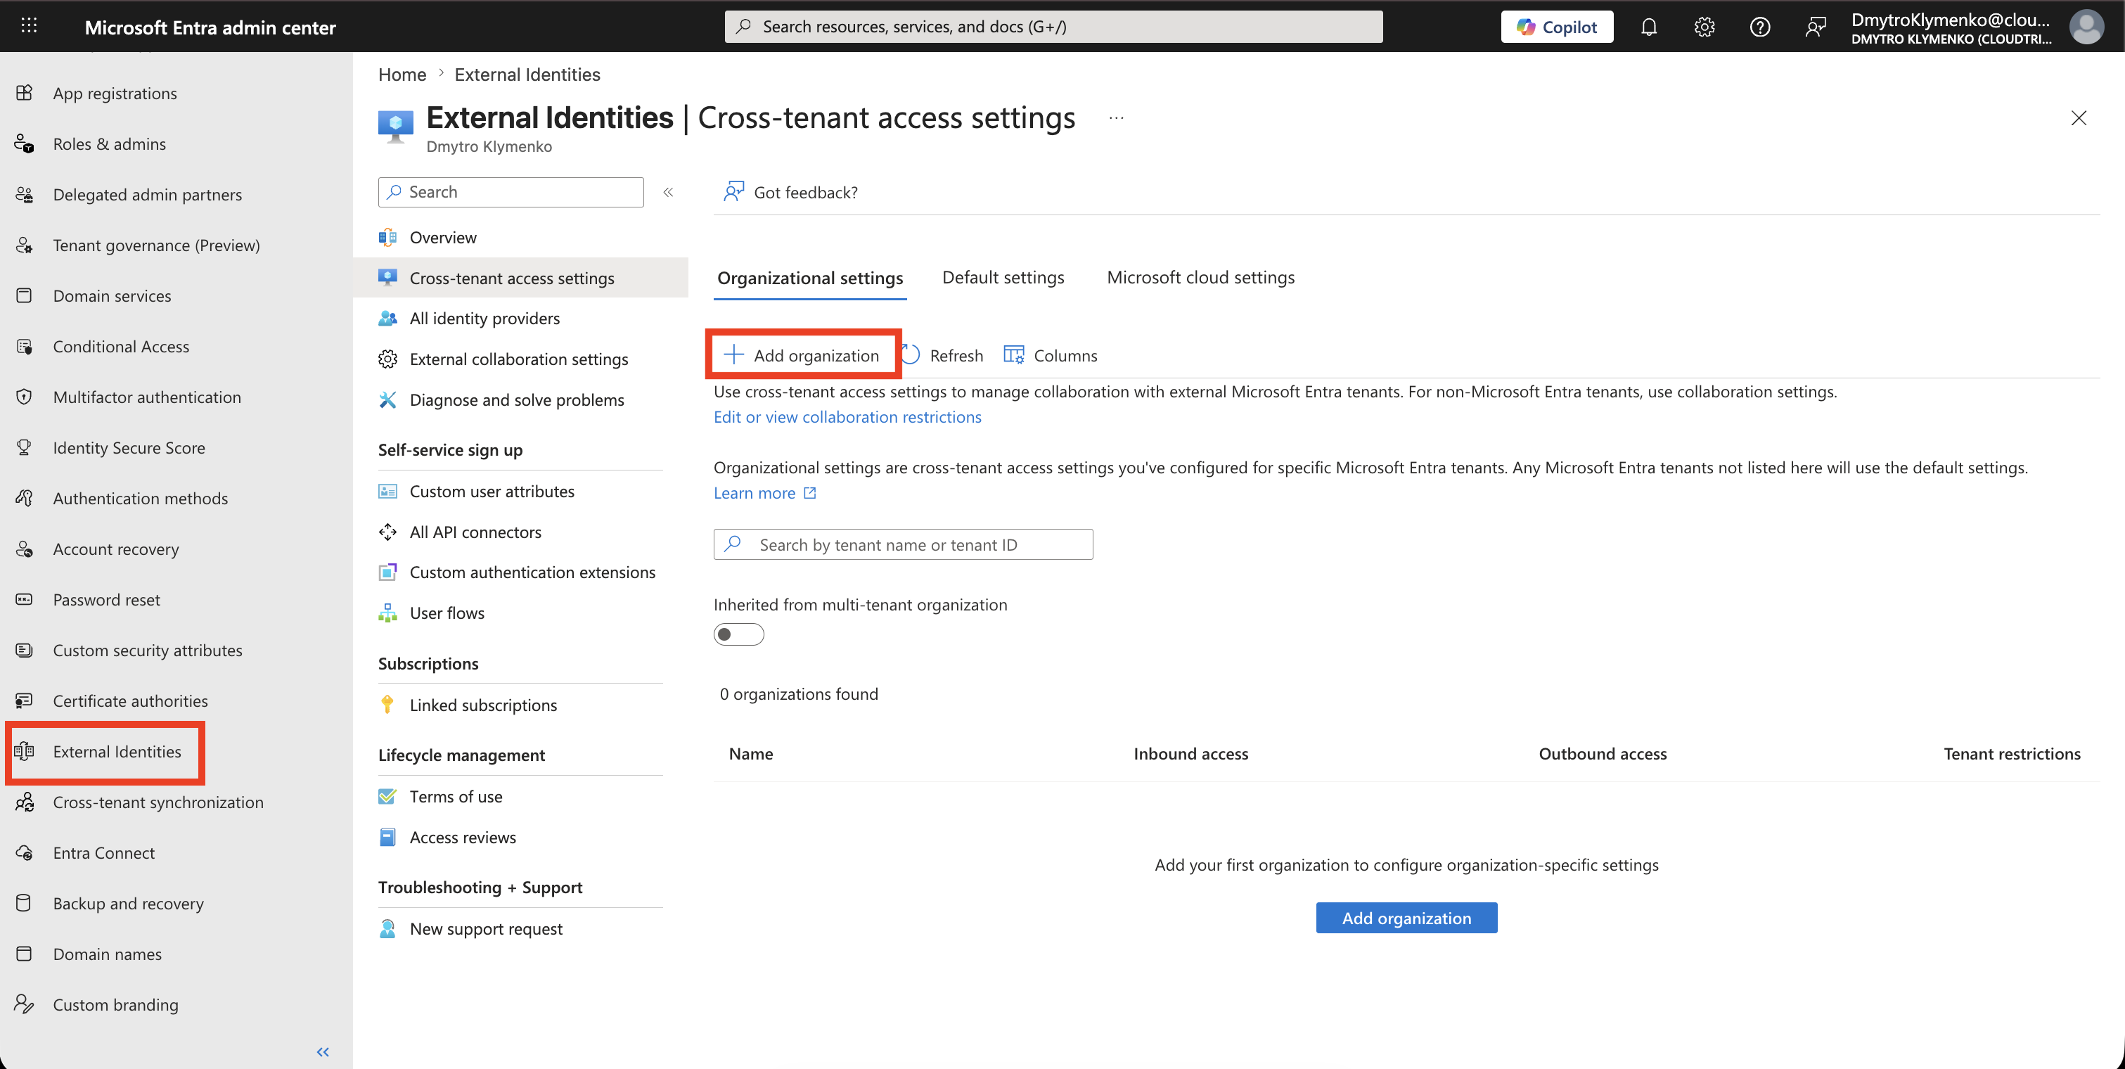Open Entra Connect

coord(103,853)
